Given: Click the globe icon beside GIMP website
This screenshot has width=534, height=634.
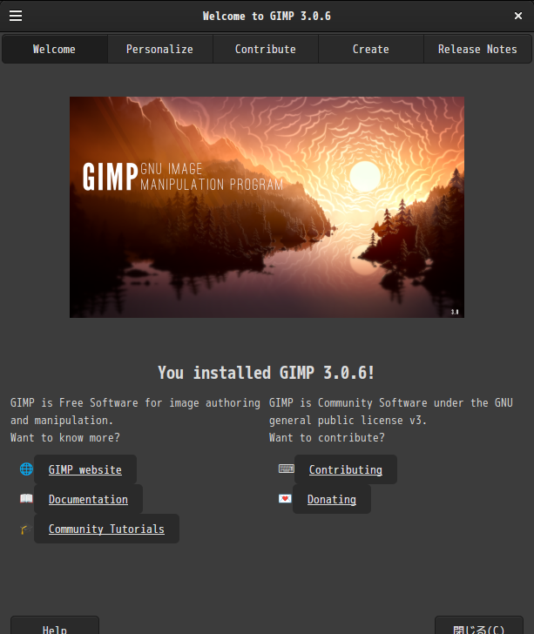Looking at the screenshot, I should click(26, 469).
